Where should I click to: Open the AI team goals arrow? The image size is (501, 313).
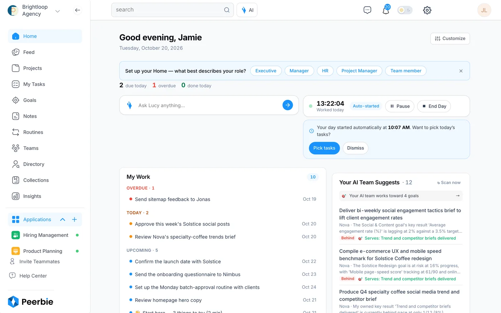point(458,196)
